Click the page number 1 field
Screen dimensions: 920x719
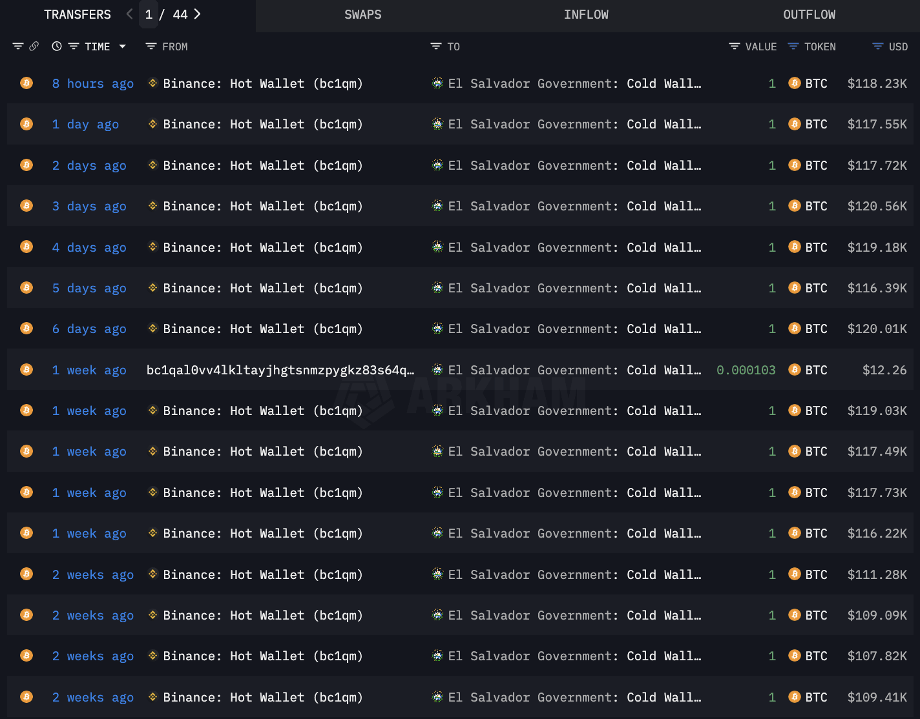(149, 15)
